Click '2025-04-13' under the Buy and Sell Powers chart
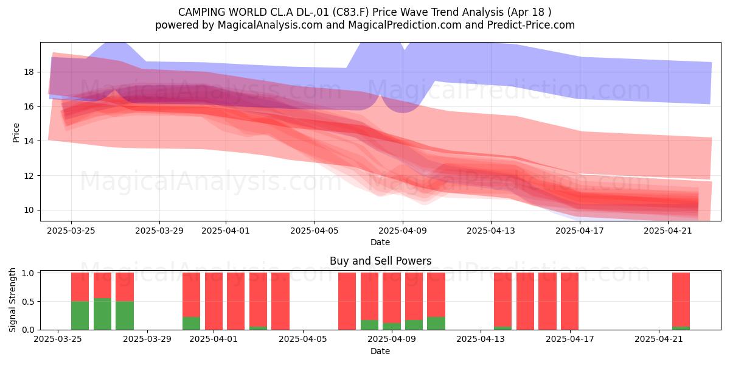Viewport: 730px width, 365px height. [x=481, y=339]
